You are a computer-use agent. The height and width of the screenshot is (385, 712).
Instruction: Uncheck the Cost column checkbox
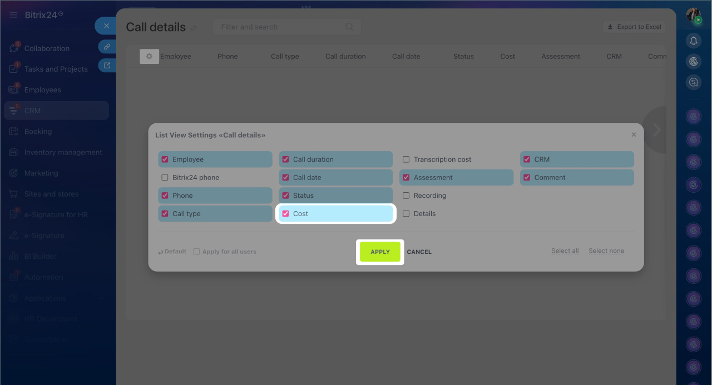pyautogui.click(x=286, y=214)
